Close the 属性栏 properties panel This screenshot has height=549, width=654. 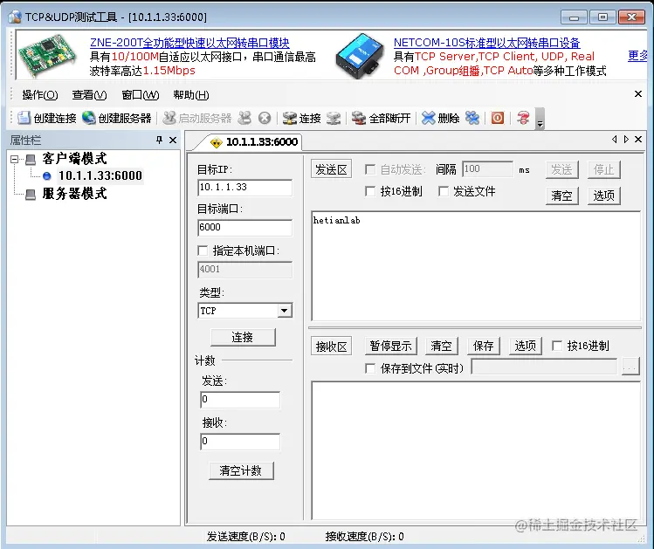click(x=173, y=140)
